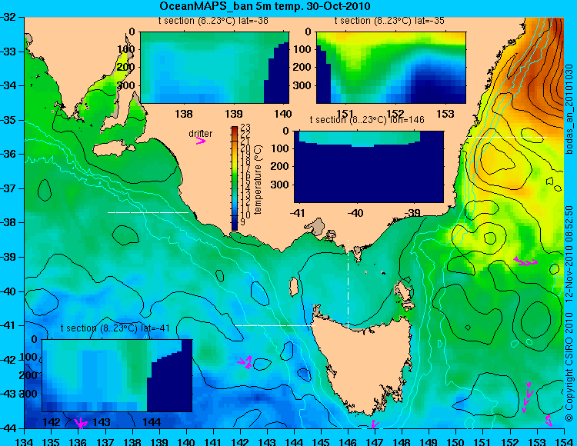Viewport: 577px width, 446px height.
Task: Click the 'temperature (°C)' colorbar label
Action: pyautogui.click(x=258, y=179)
